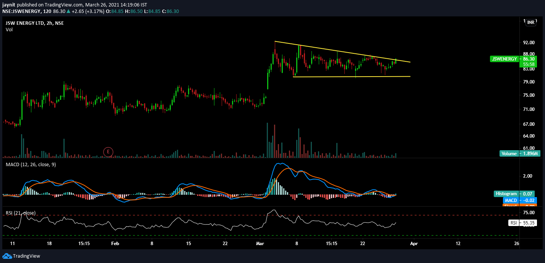
Task: Open the INR currency selector
Action: [x=531, y=22]
